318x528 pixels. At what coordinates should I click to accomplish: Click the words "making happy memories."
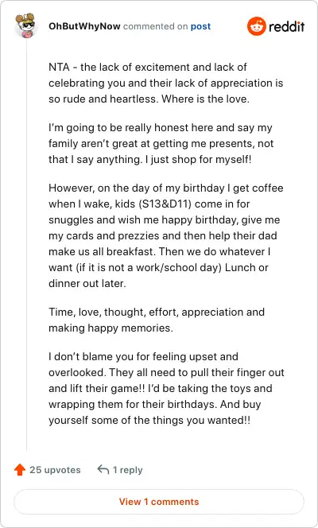[111, 328]
